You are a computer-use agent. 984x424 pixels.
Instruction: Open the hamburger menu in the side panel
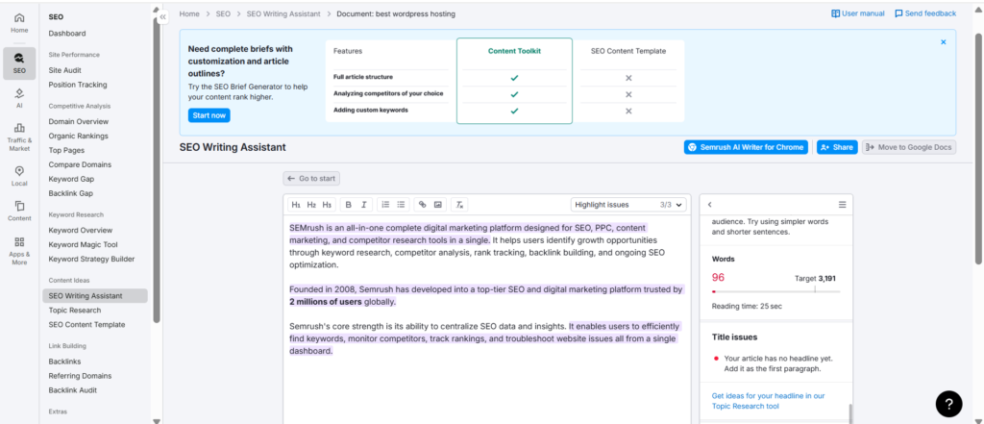(x=842, y=204)
